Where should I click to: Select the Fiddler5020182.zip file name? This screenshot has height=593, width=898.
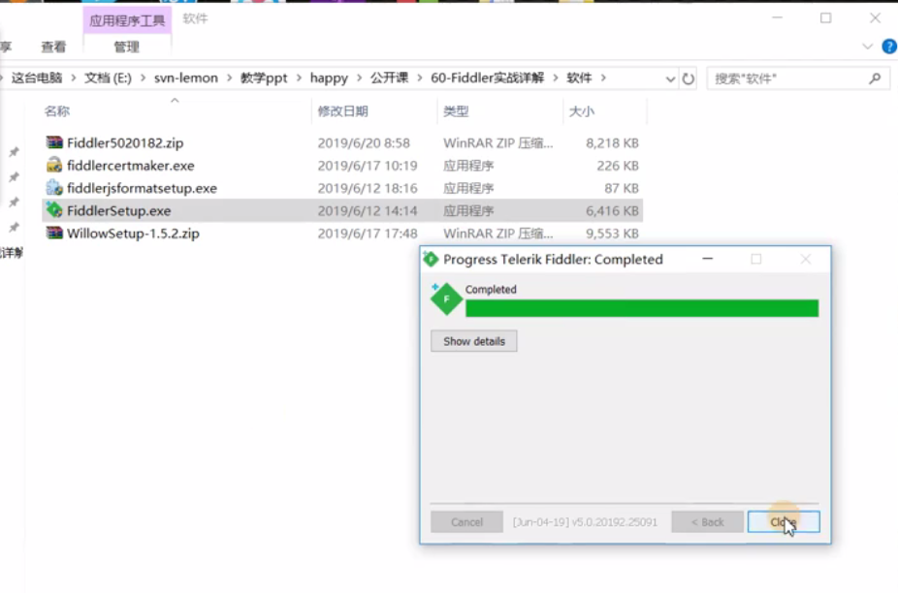pos(125,143)
